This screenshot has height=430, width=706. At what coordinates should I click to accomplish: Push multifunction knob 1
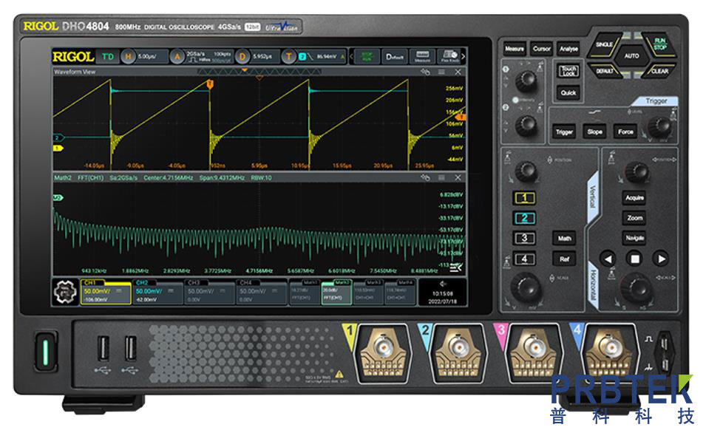pyautogui.click(x=525, y=81)
